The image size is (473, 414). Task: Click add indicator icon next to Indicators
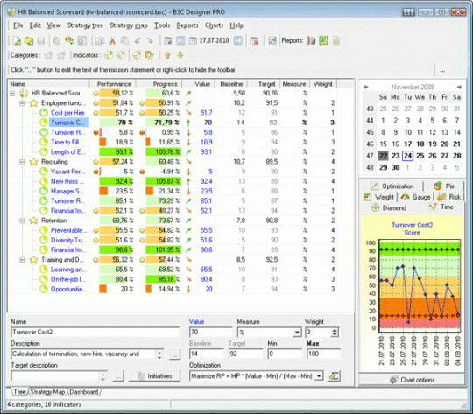point(109,55)
